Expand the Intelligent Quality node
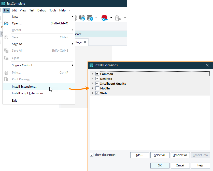 [x=93, y=83]
